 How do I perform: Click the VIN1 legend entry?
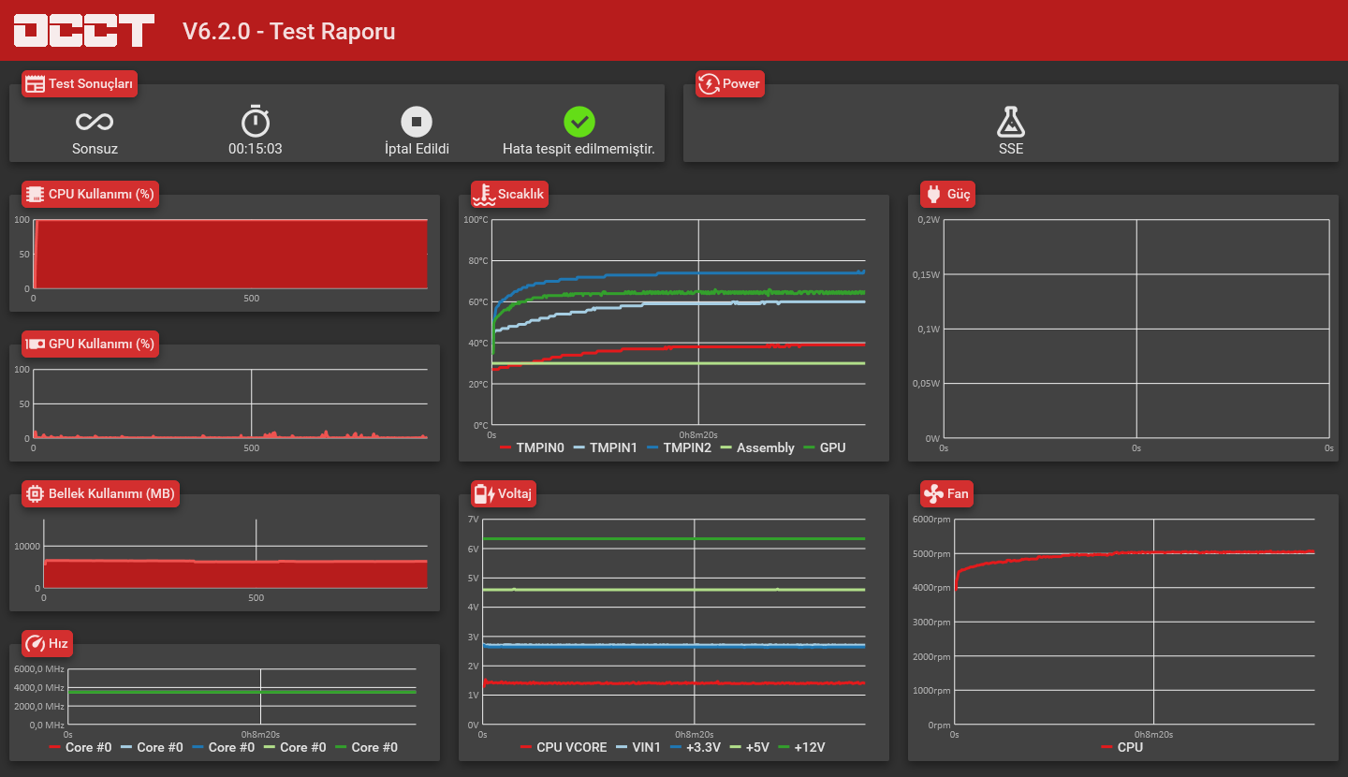[637, 748]
